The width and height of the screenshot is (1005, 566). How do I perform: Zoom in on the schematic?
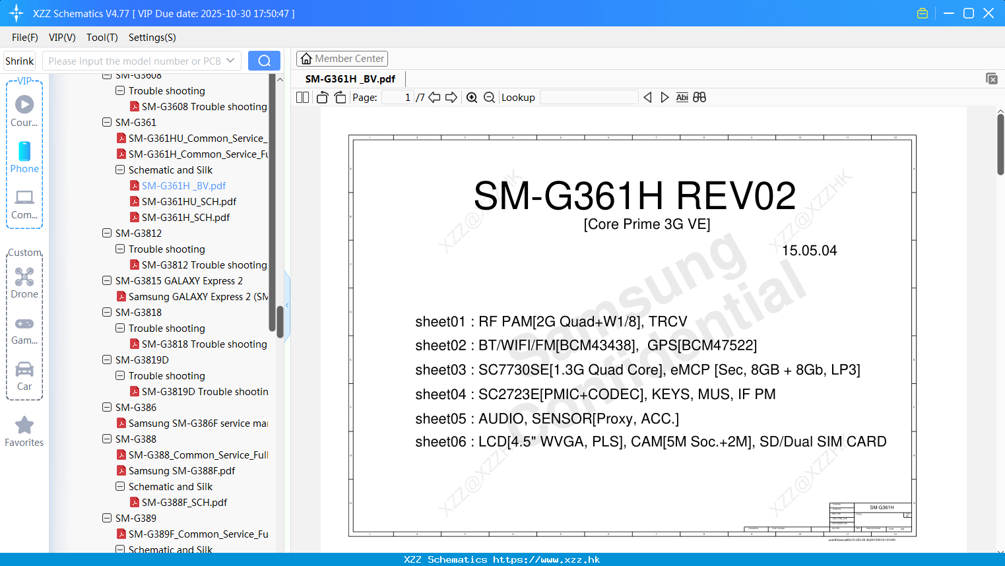[x=472, y=98]
